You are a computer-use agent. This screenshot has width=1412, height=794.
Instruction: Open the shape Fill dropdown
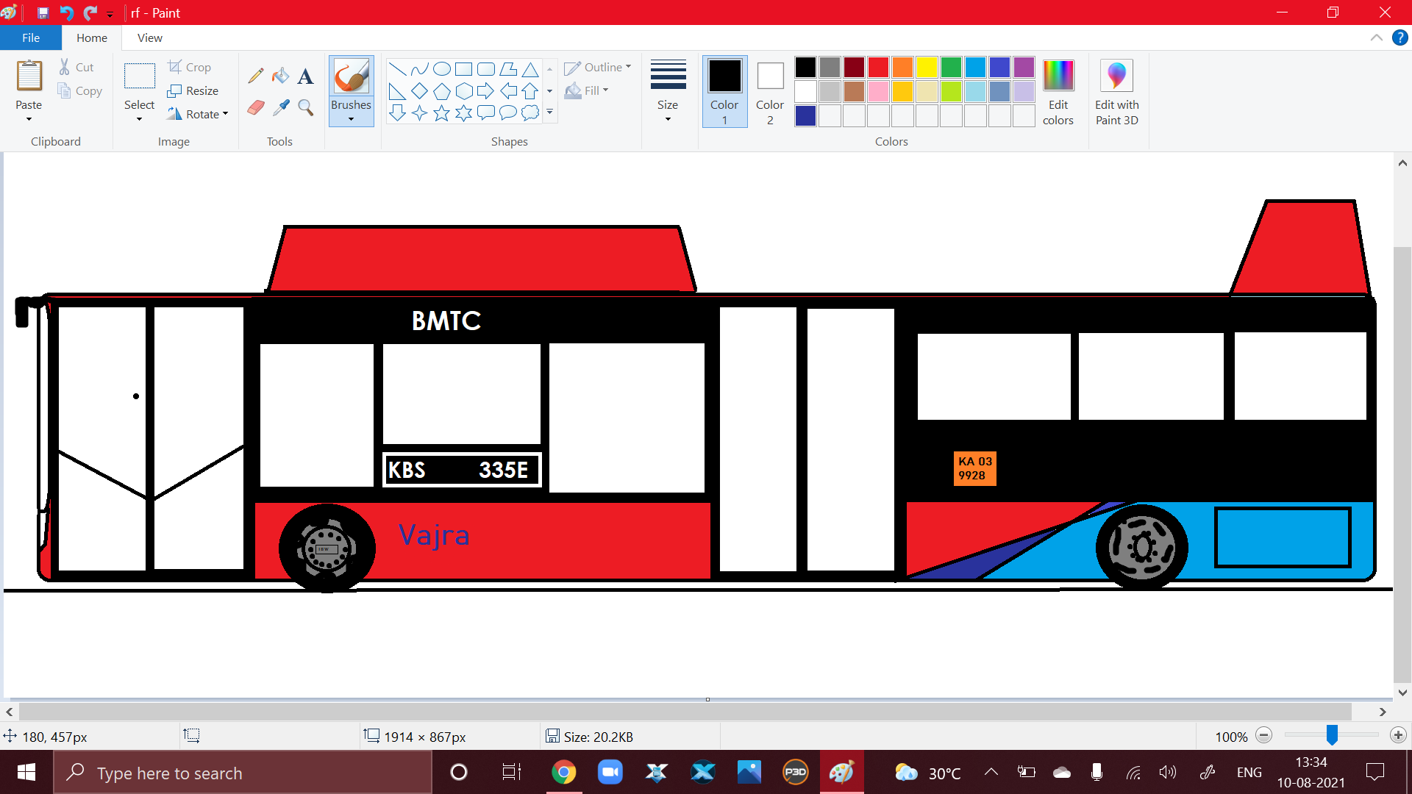point(586,90)
